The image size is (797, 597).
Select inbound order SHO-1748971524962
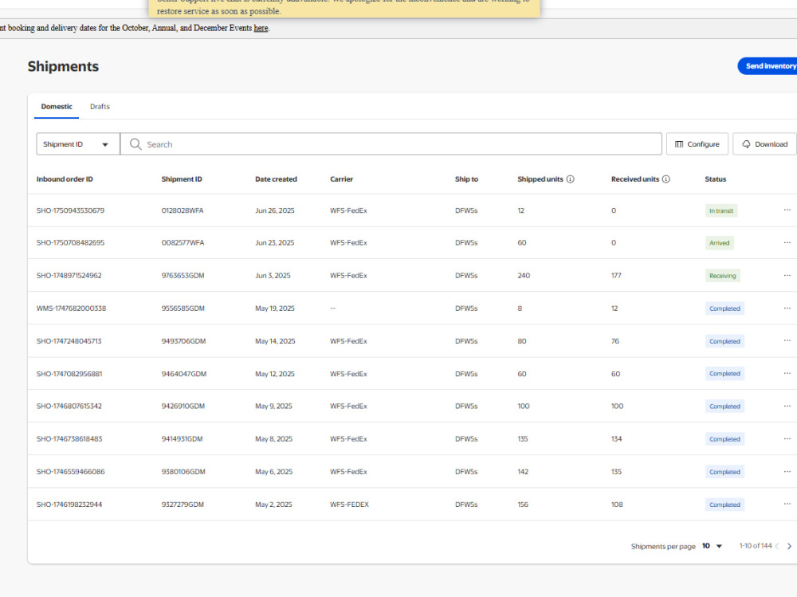[x=69, y=275]
